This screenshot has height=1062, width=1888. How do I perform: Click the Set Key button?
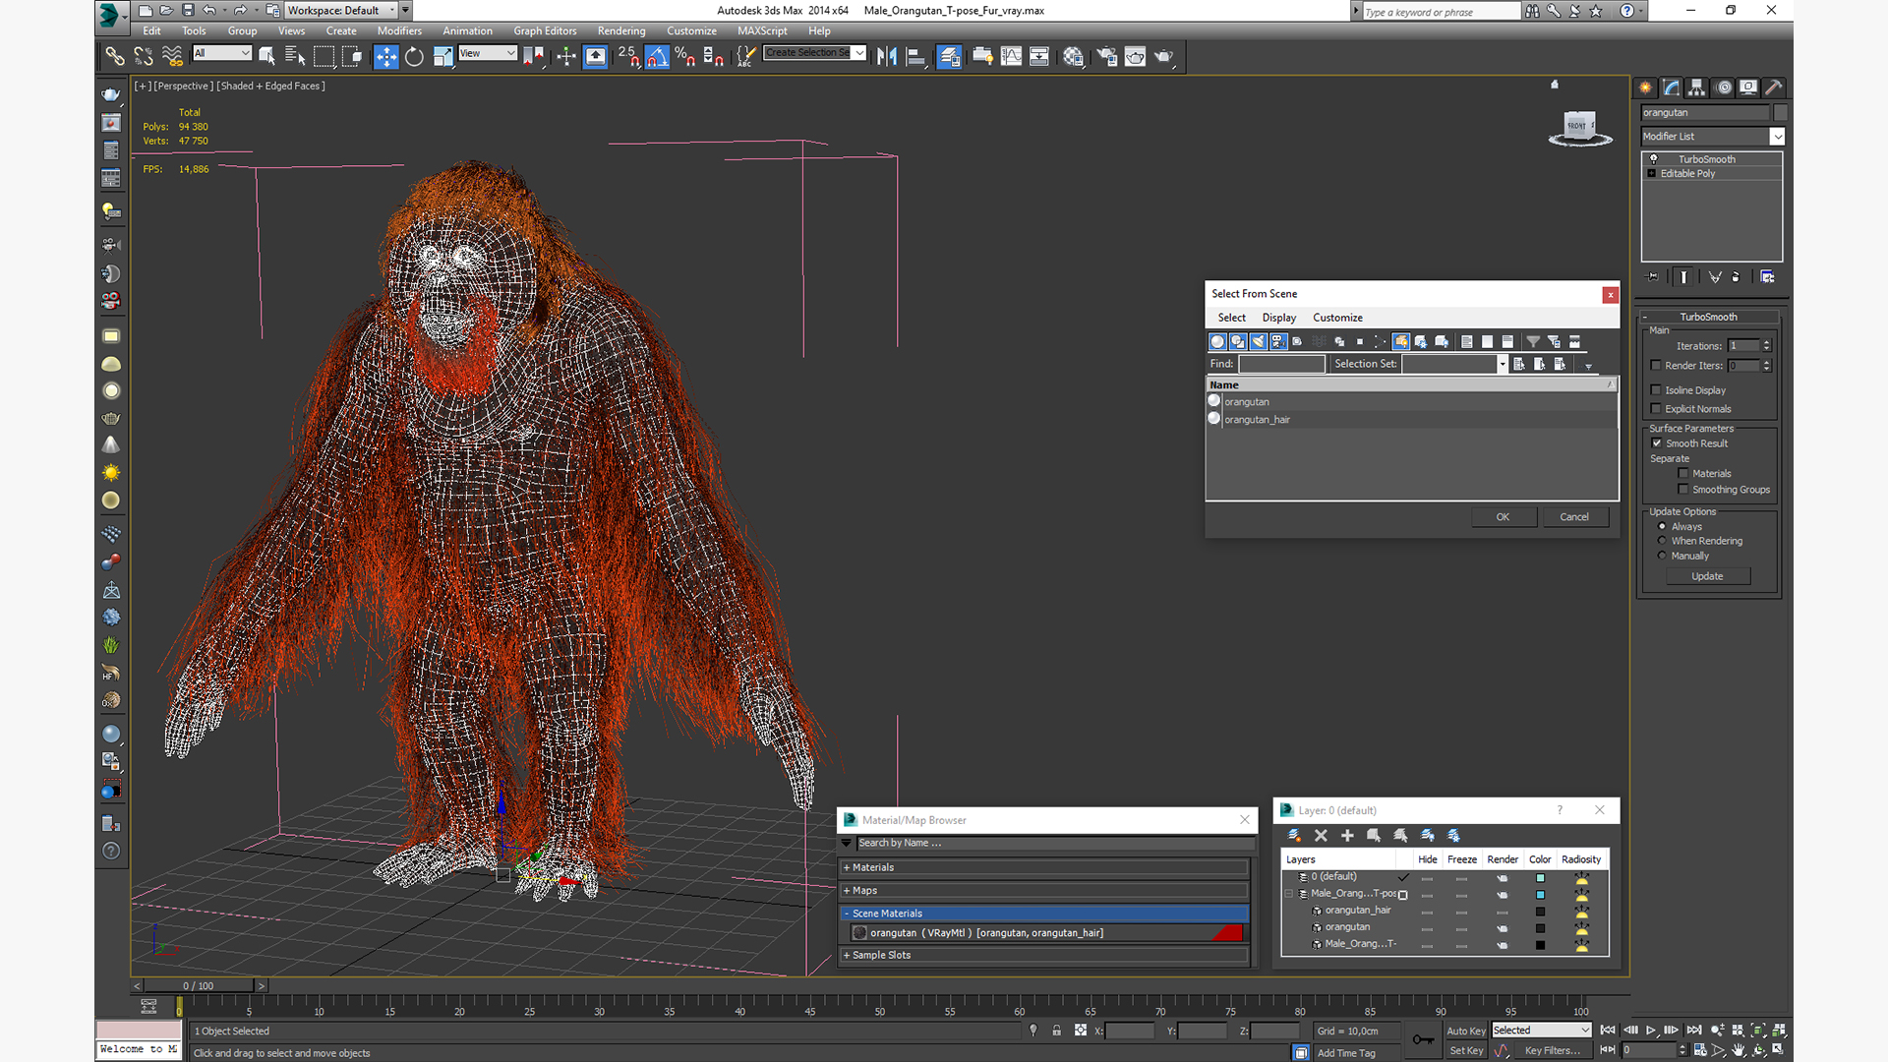(x=1465, y=1050)
